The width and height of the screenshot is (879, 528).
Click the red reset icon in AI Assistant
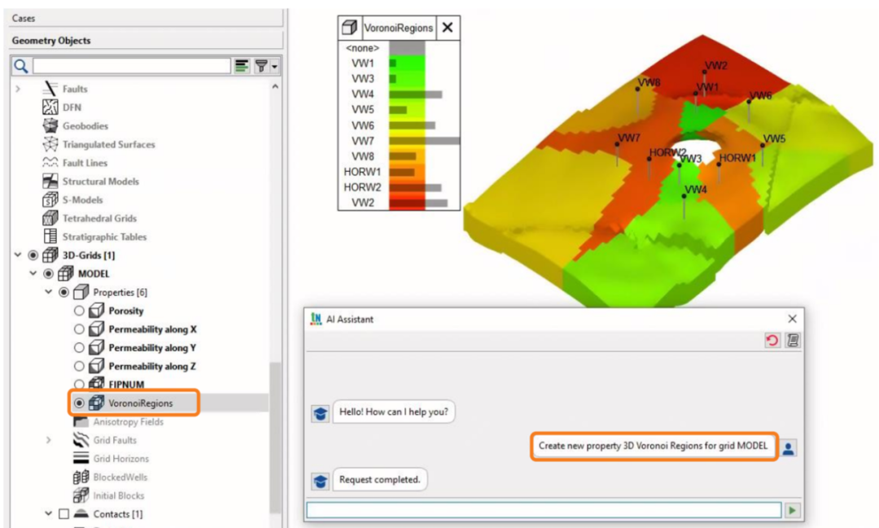[772, 341]
